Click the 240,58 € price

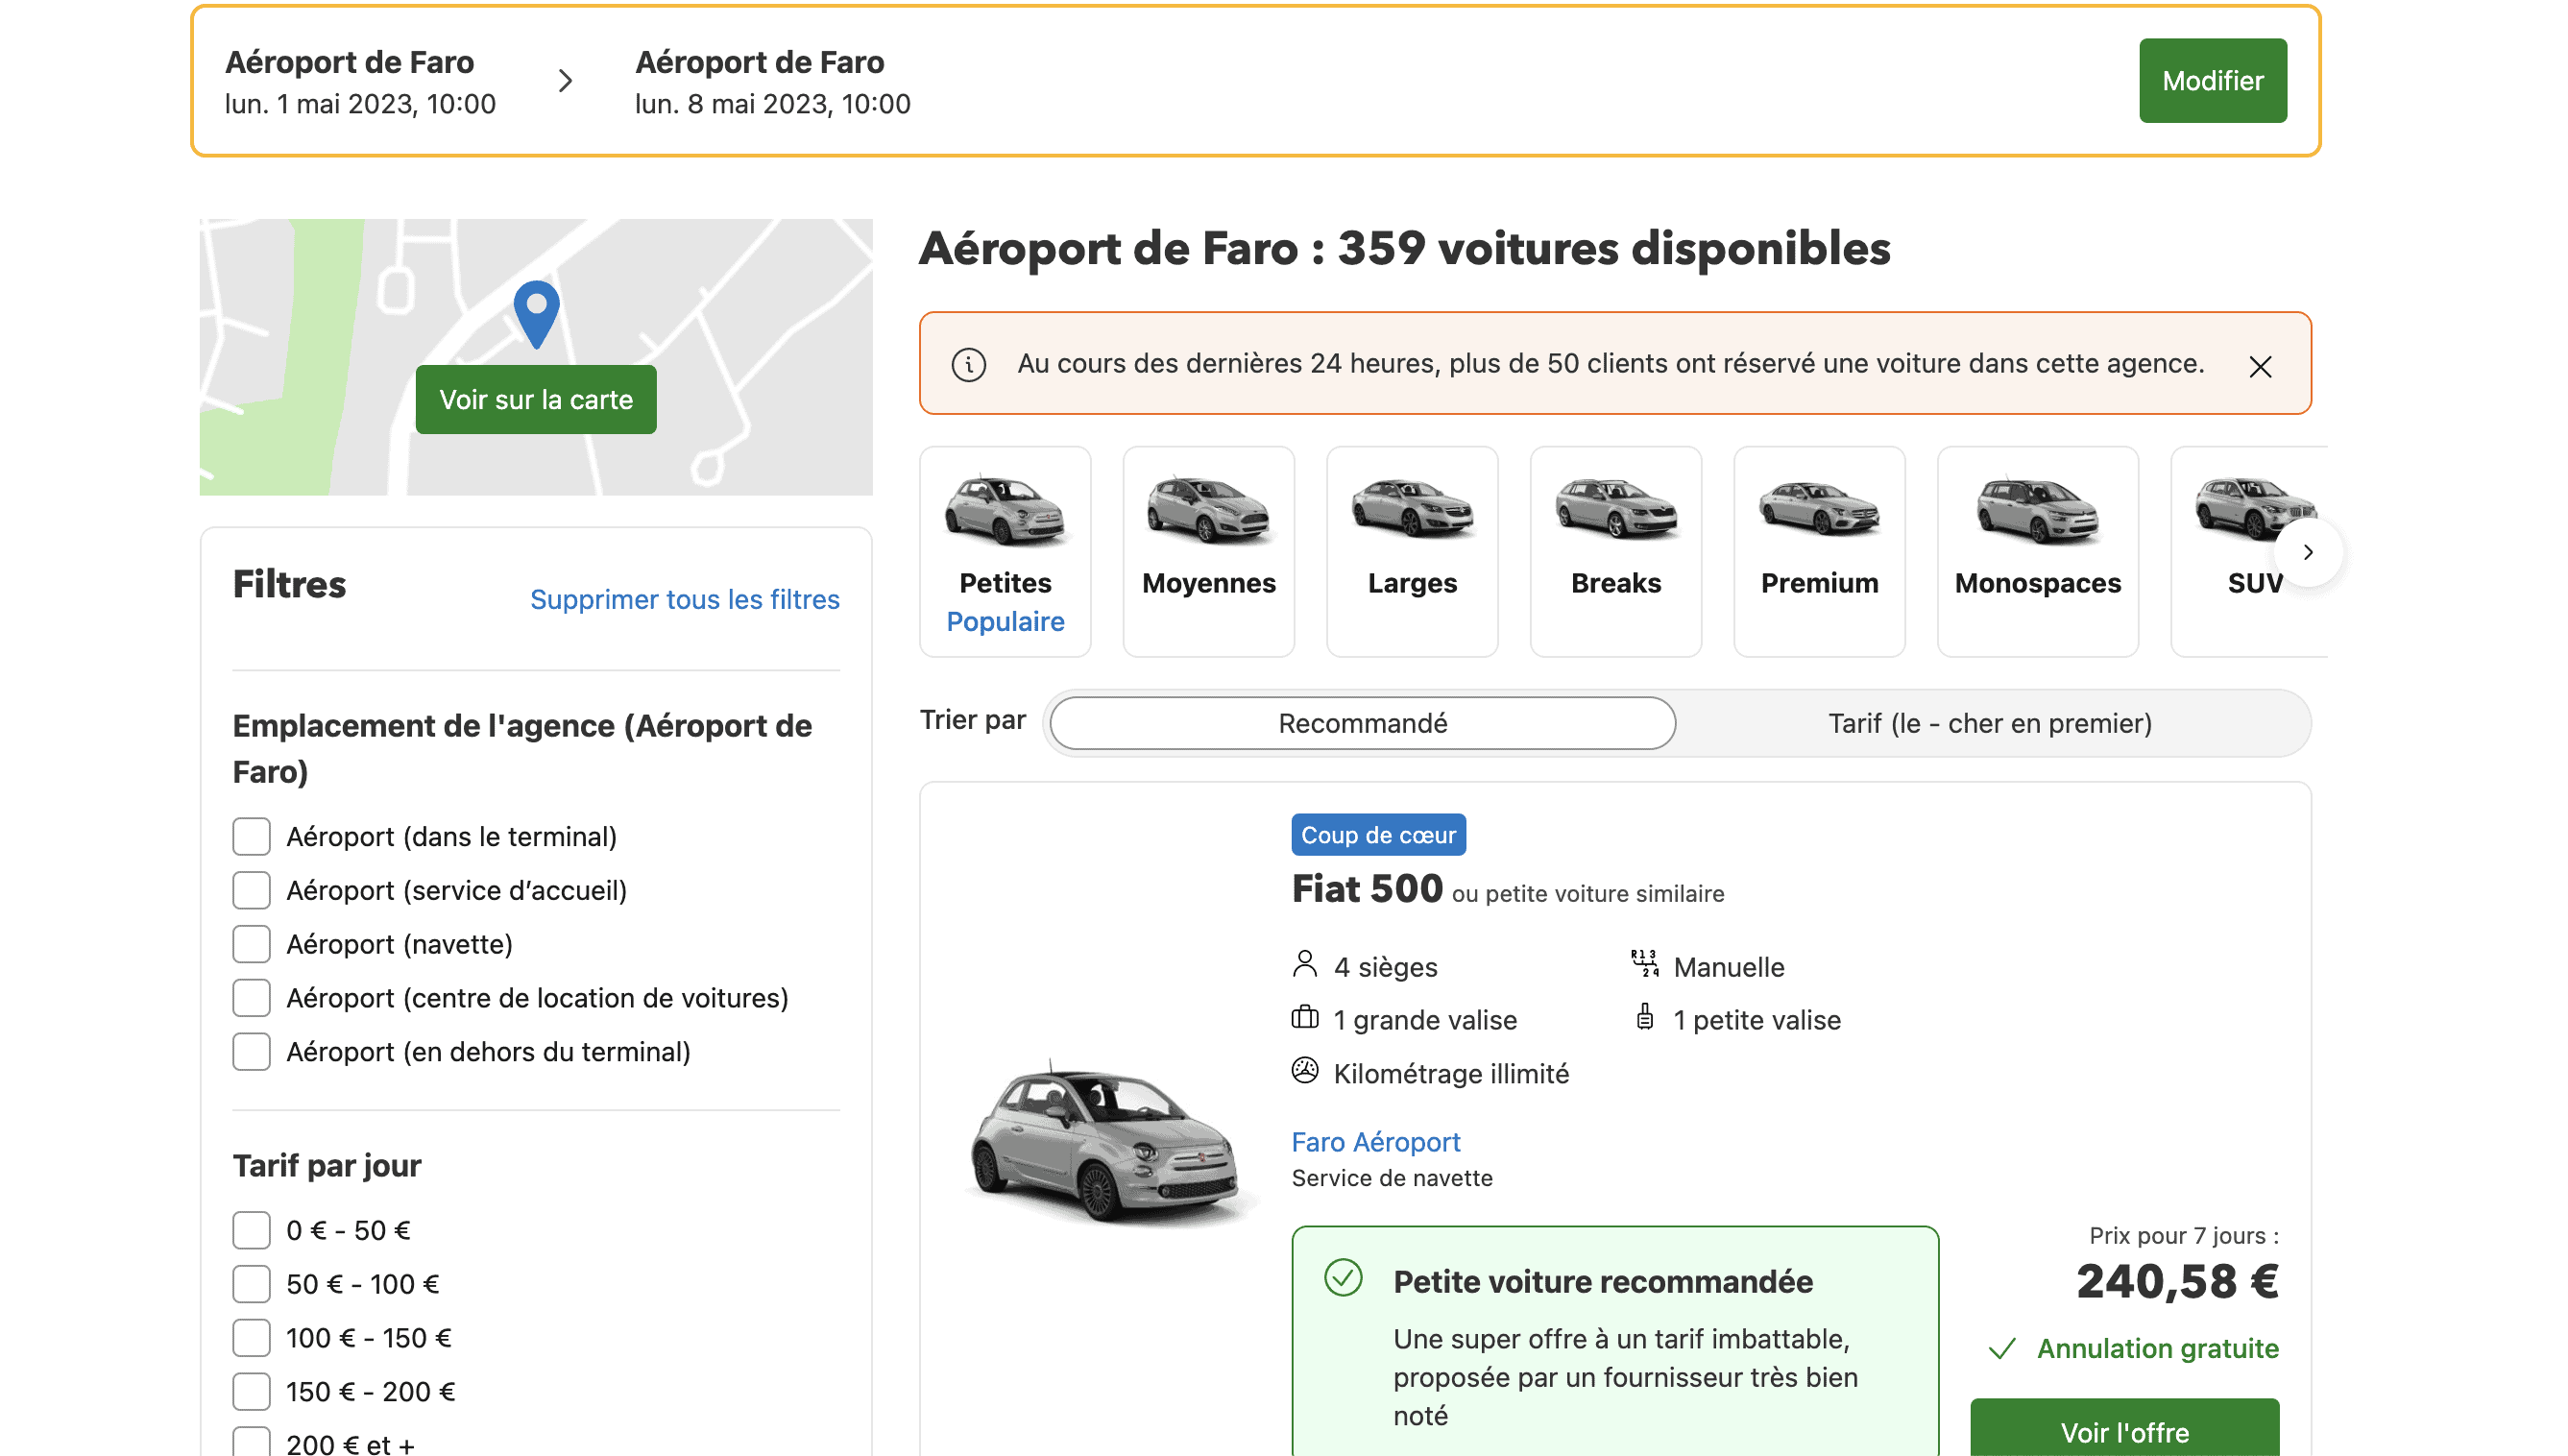coord(2176,1282)
